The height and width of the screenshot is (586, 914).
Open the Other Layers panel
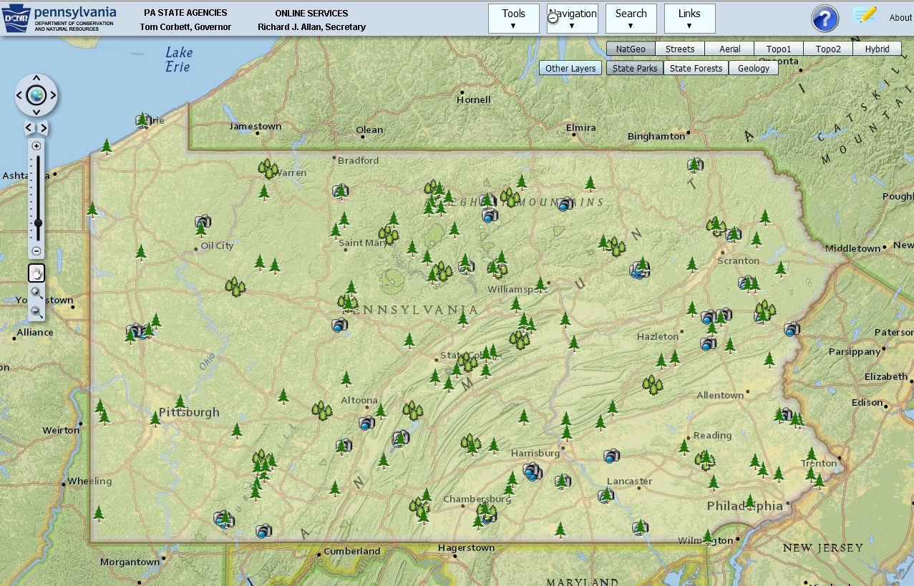[x=570, y=67]
